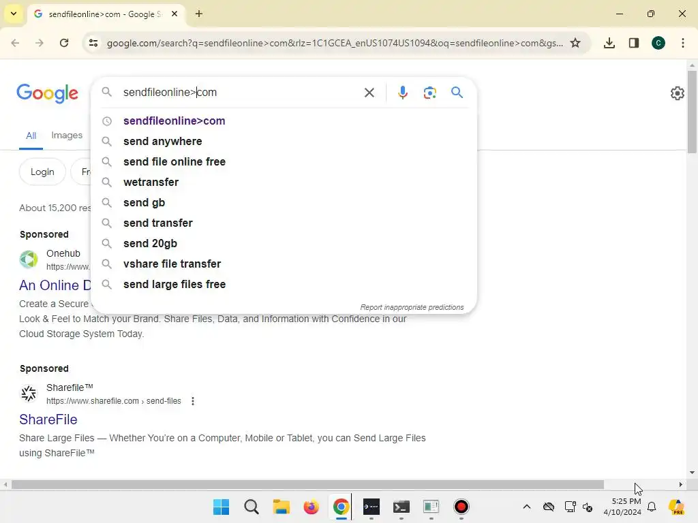Click Chrome icon in taskbar
698x523 pixels.
point(341,507)
